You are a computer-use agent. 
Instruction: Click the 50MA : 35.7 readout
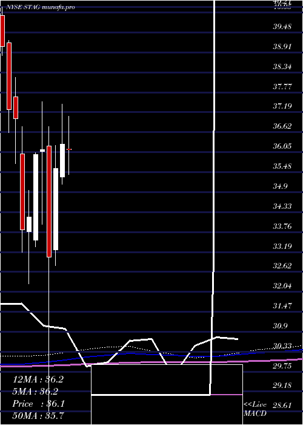(x=38, y=416)
